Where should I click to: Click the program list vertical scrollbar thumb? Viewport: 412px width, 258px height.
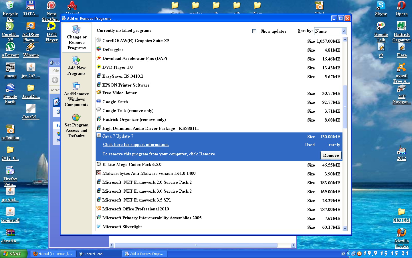click(345, 107)
